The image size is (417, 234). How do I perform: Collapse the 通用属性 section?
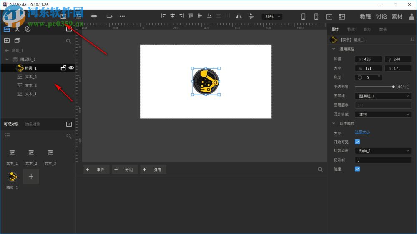[334, 49]
